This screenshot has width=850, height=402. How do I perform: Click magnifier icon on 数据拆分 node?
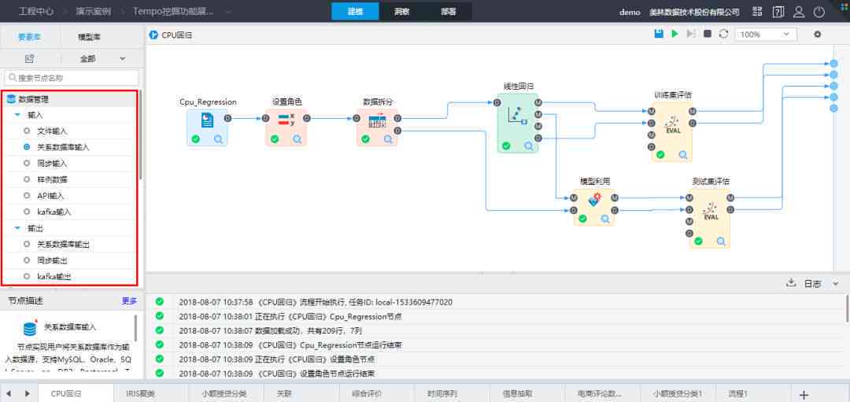point(389,139)
